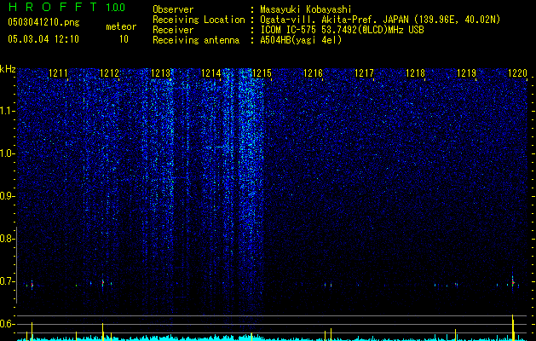
Task: Select the file name 0503041210.png
Action: click(x=43, y=23)
